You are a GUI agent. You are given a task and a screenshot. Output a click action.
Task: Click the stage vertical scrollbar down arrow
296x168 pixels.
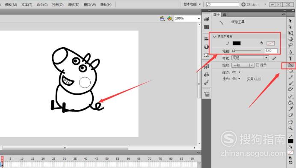(x=199, y=144)
